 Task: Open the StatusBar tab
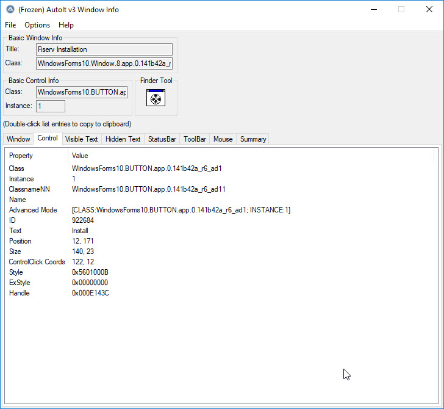click(x=162, y=139)
